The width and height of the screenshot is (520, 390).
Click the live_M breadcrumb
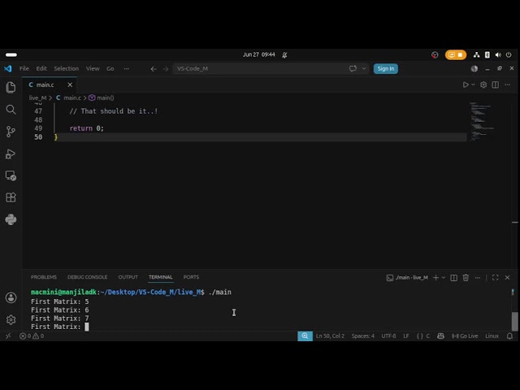[x=37, y=97]
